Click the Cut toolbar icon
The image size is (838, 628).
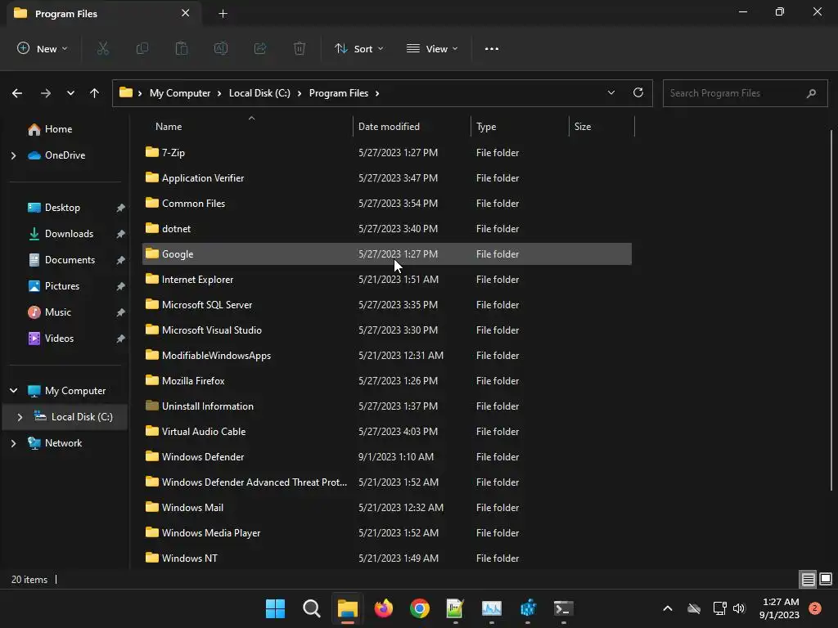point(102,48)
